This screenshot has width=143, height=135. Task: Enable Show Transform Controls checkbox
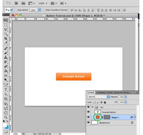[x=44, y=10]
